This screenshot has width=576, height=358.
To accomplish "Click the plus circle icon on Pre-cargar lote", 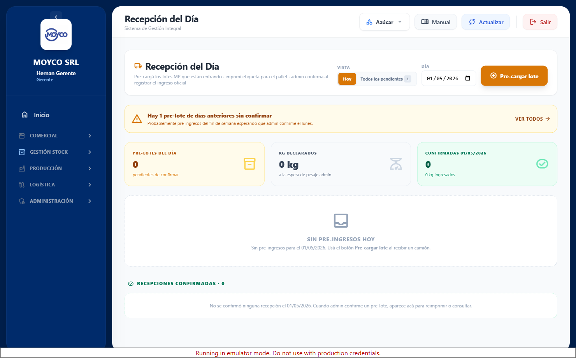I will pos(493,76).
